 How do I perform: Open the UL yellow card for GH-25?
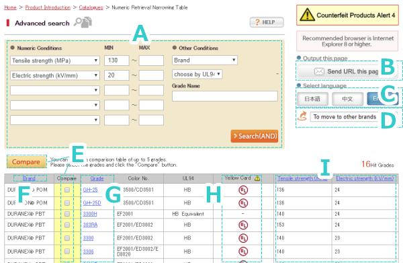pyautogui.click(x=243, y=190)
